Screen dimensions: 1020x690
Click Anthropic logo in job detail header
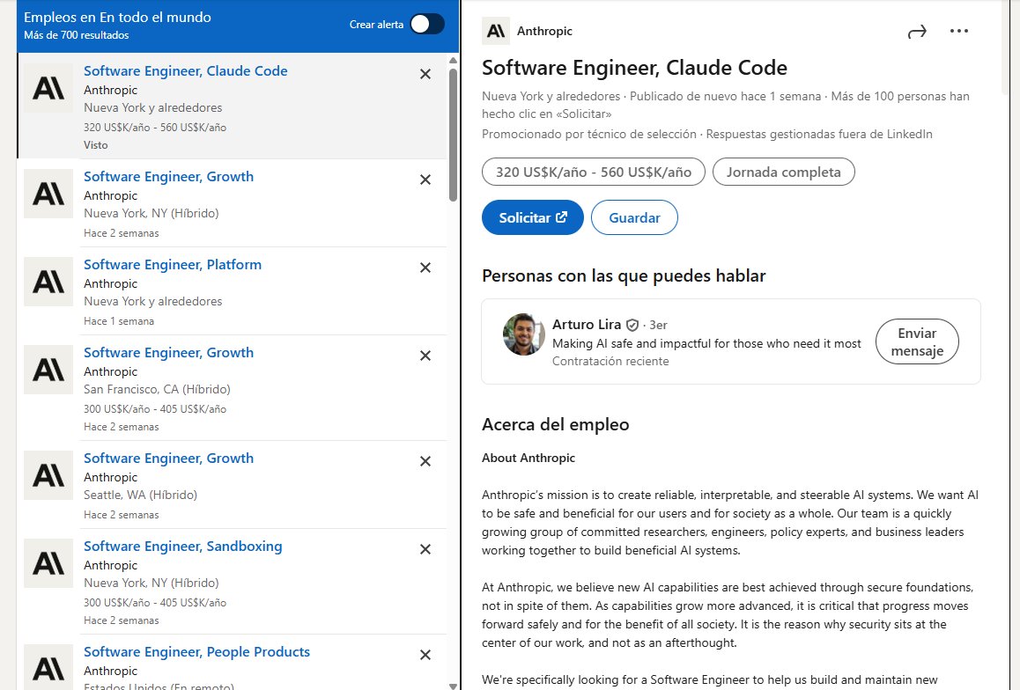[496, 31]
